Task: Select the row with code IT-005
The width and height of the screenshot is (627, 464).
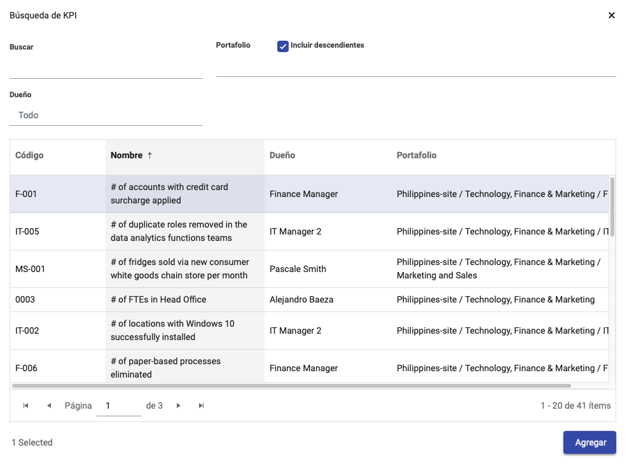Action: pyautogui.click(x=309, y=231)
